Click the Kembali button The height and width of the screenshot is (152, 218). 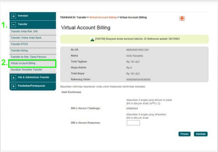point(201,134)
